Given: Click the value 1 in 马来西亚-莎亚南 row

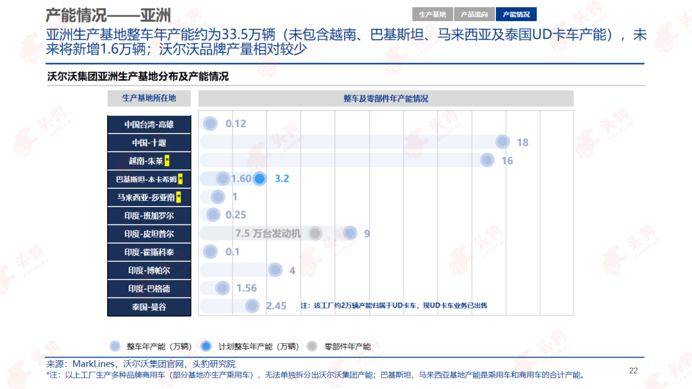Looking at the screenshot, I should [x=235, y=197].
